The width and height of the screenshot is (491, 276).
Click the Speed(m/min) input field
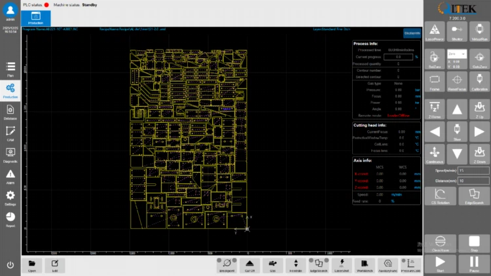473,171
